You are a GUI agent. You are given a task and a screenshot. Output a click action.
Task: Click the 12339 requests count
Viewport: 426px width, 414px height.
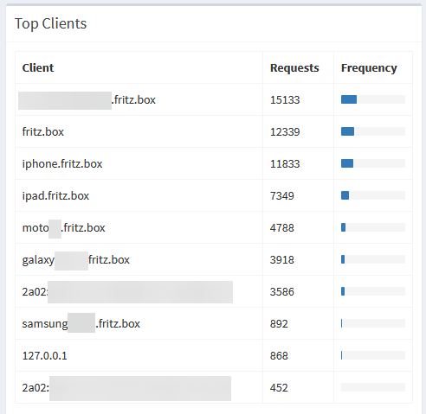point(285,132)
